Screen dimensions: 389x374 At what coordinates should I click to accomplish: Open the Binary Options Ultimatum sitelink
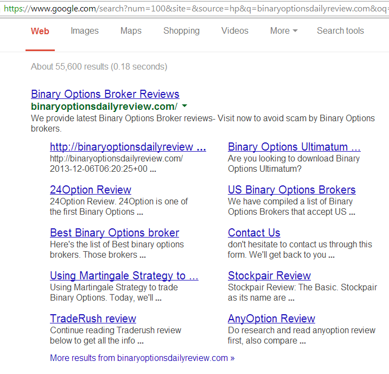point(294,147)
